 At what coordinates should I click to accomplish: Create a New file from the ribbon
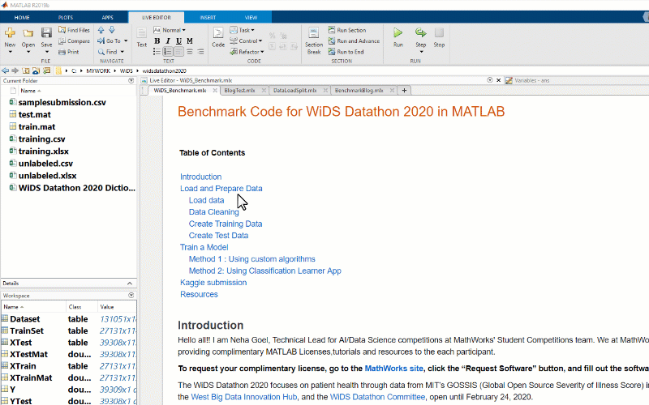10,36
